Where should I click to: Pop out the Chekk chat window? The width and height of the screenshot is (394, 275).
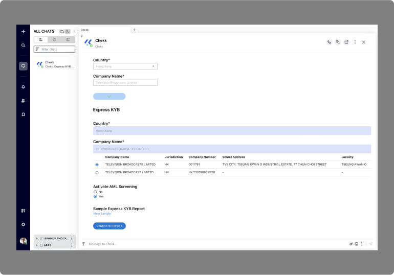point(346,42)
